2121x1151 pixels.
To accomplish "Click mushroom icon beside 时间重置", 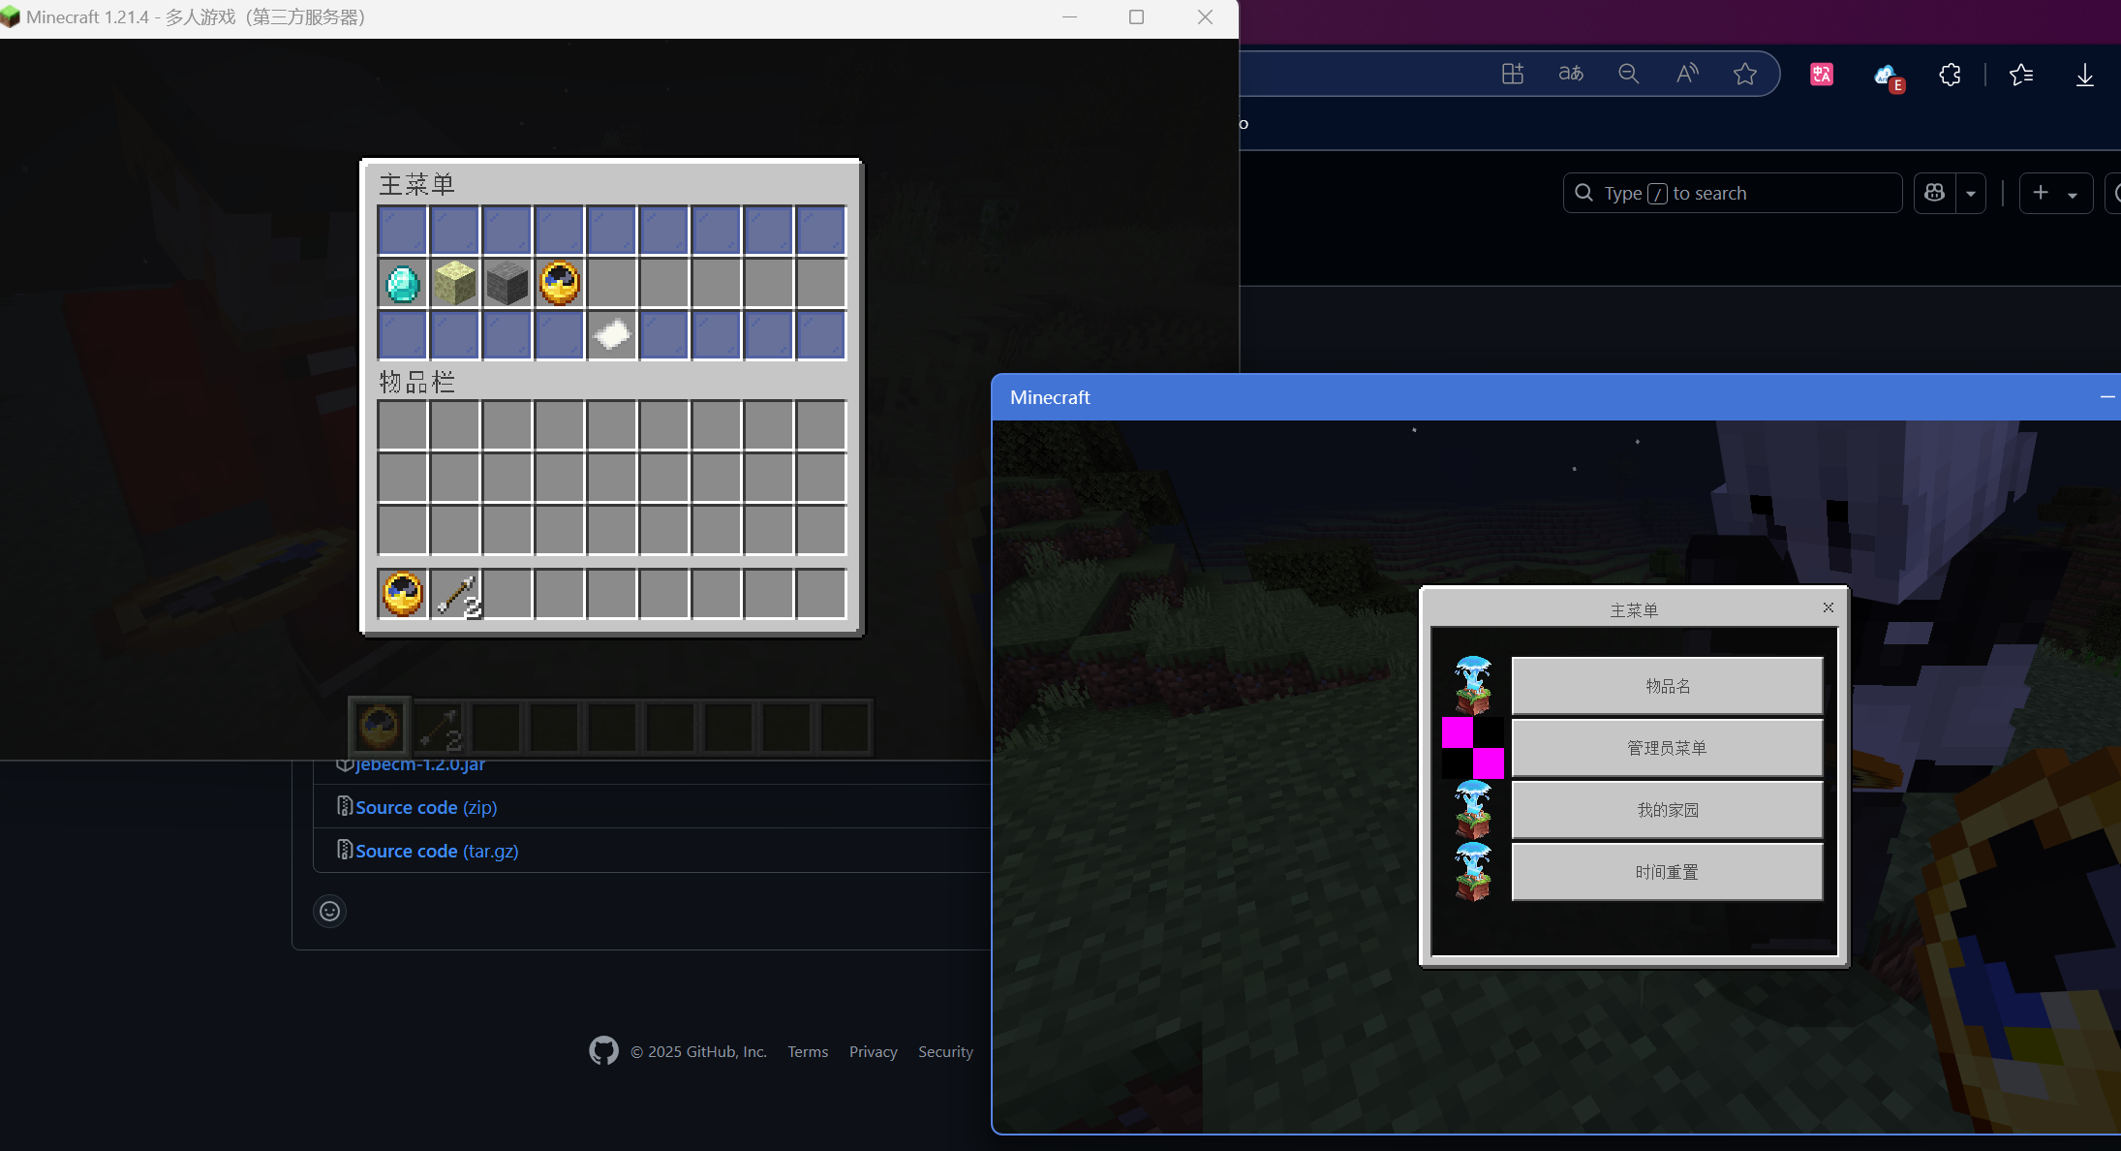I will [1473, 871].
